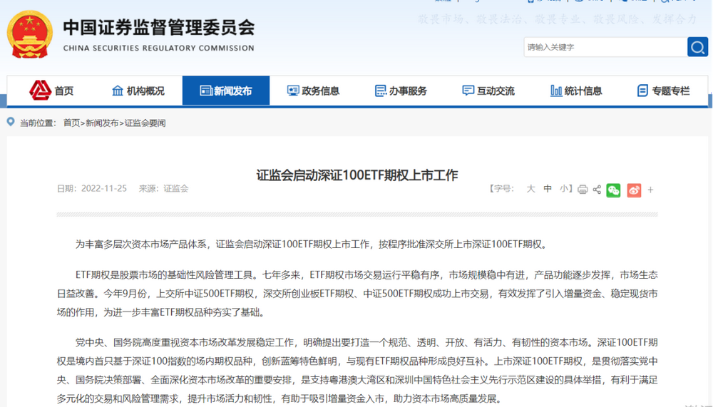Follow the 首页 breadcrumb link
Image resolution: width=713 pixels, height=407 pixels.
[71, 123]
